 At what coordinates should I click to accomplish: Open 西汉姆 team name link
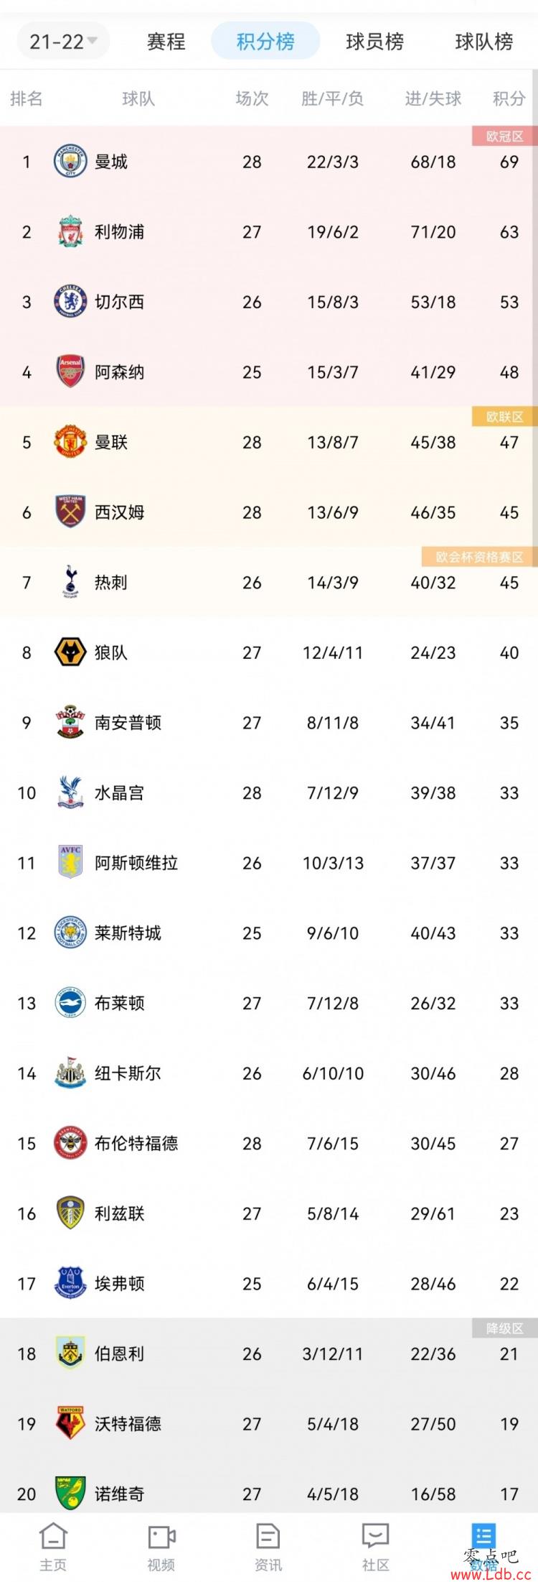(x=120, y=512)
